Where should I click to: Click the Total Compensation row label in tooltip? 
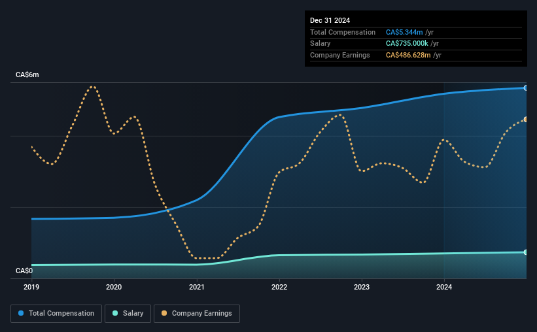(343, 32)
